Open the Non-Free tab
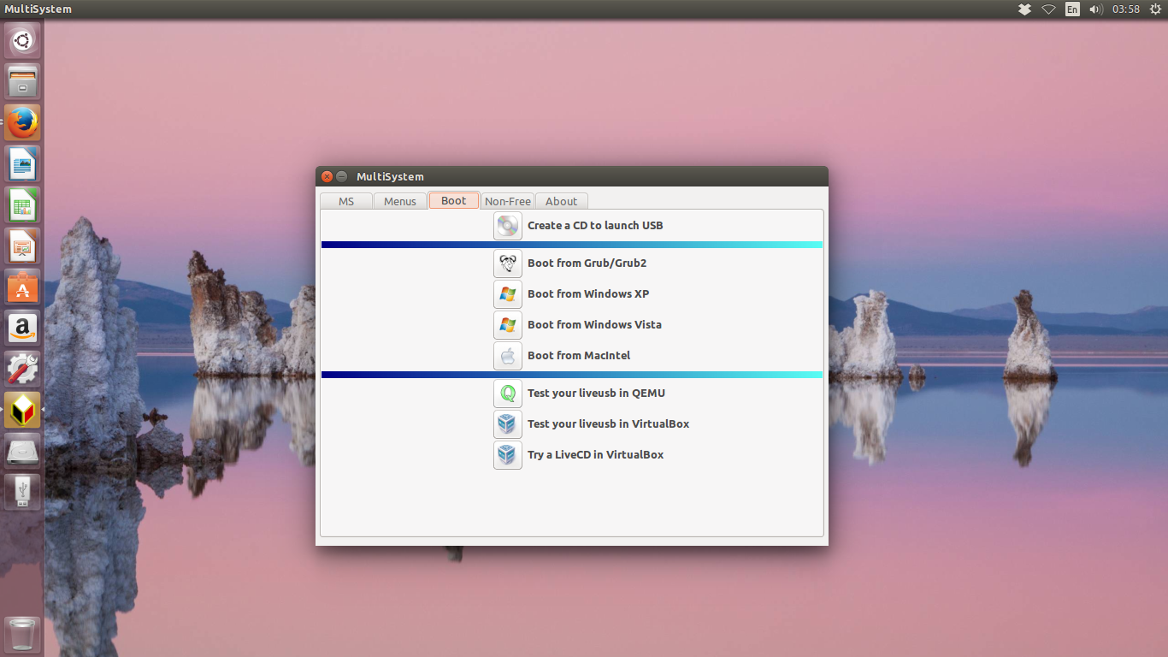The image size is (1168, 657). (508, 201)
